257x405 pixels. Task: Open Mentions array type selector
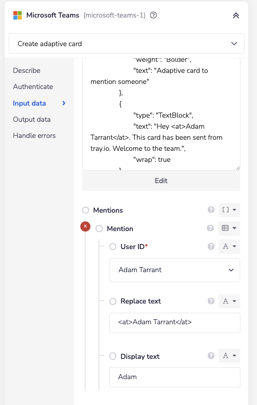[x=229, y=210]
